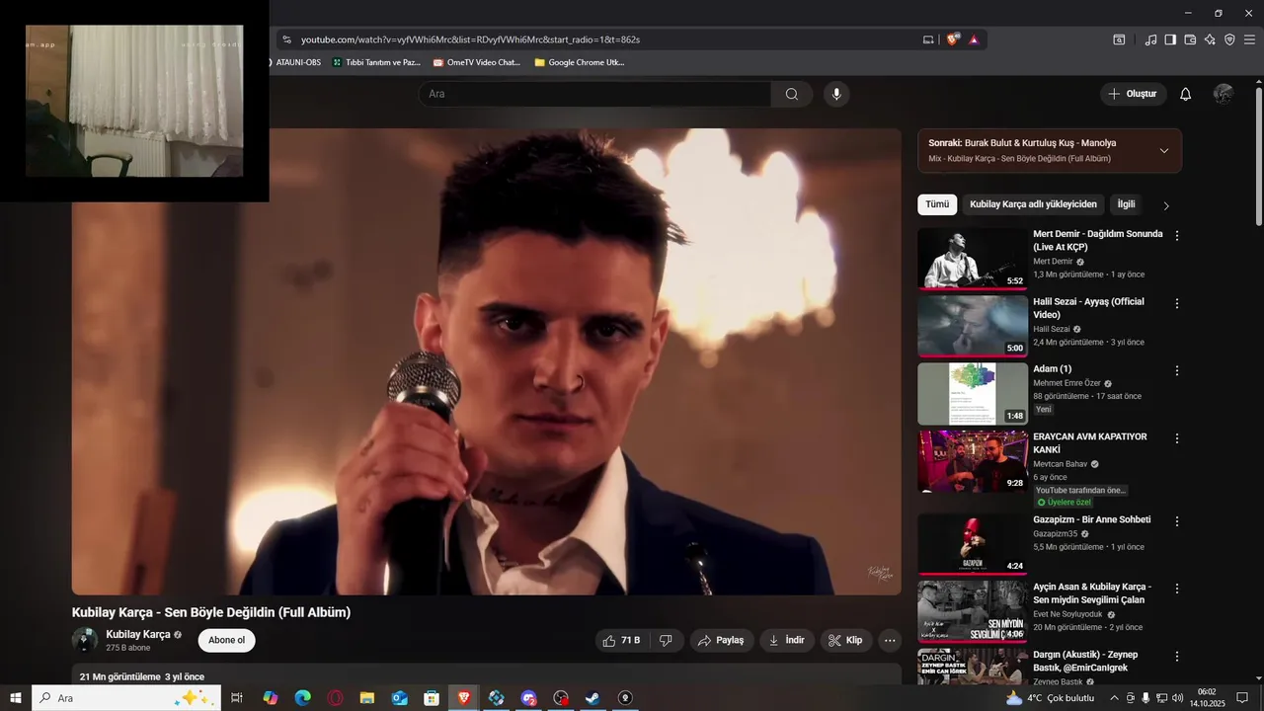Open the three-dot more actions under the video

click(x=890, y=640)
